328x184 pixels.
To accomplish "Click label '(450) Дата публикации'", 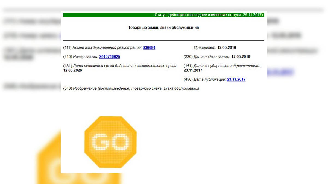I will point(205,79).
